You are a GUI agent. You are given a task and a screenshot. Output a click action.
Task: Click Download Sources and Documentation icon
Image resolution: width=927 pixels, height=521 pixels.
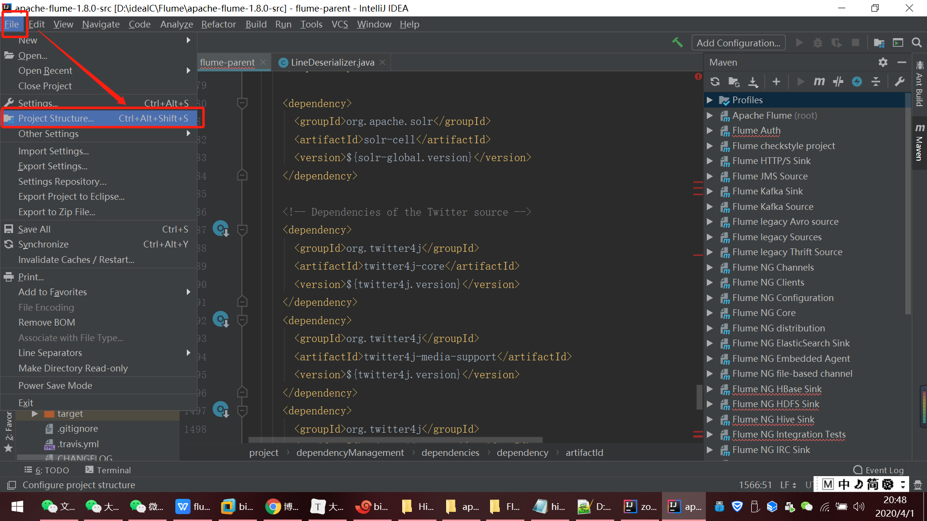click(x=753, y=82)
